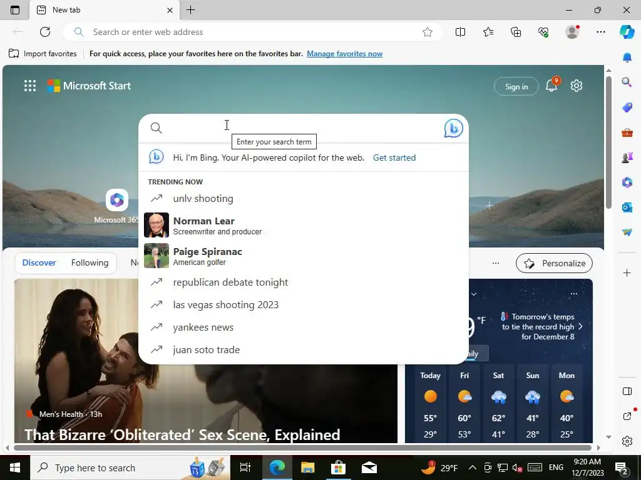
Task: Open the sidebar notifications bell
Action: pyautogui.click(x=627, y=57)
